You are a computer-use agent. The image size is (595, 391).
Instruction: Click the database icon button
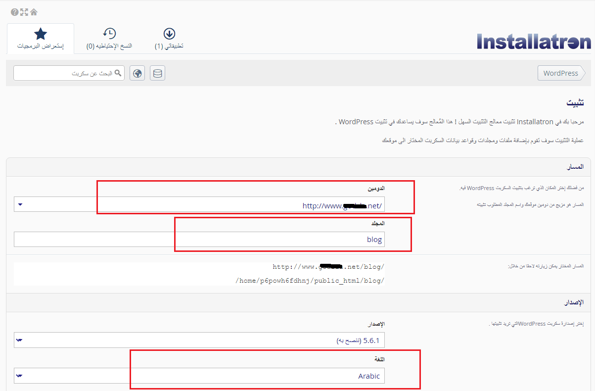(157, 73)
